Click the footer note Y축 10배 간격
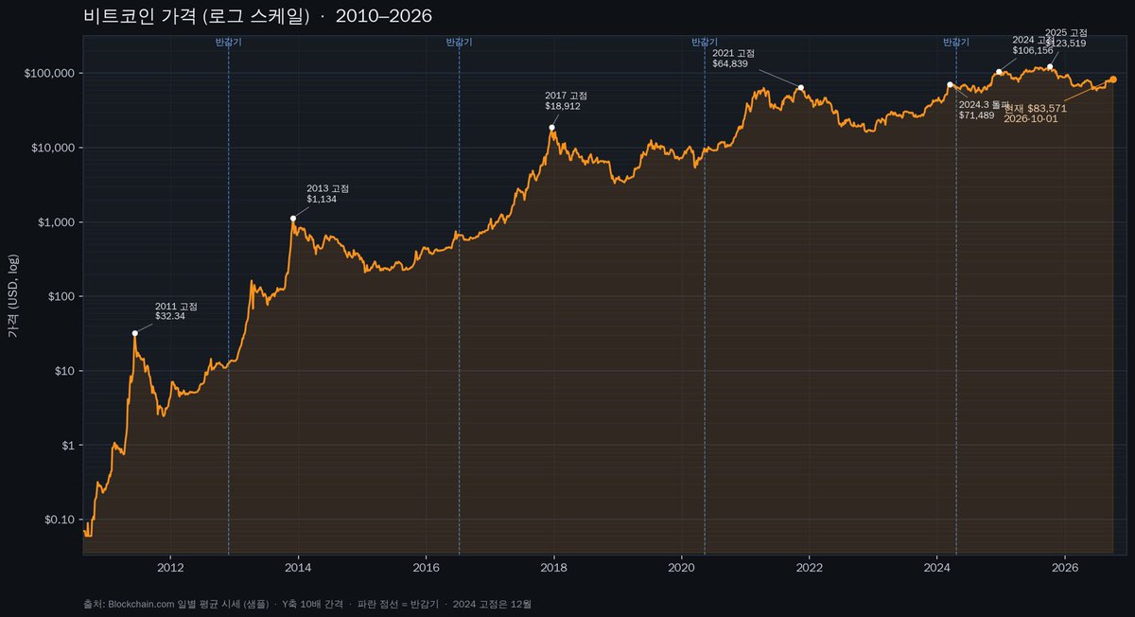 (x=313, y=604)
